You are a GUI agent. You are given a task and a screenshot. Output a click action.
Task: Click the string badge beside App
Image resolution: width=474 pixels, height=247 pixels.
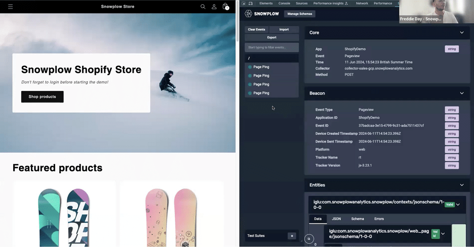point(452,49)
